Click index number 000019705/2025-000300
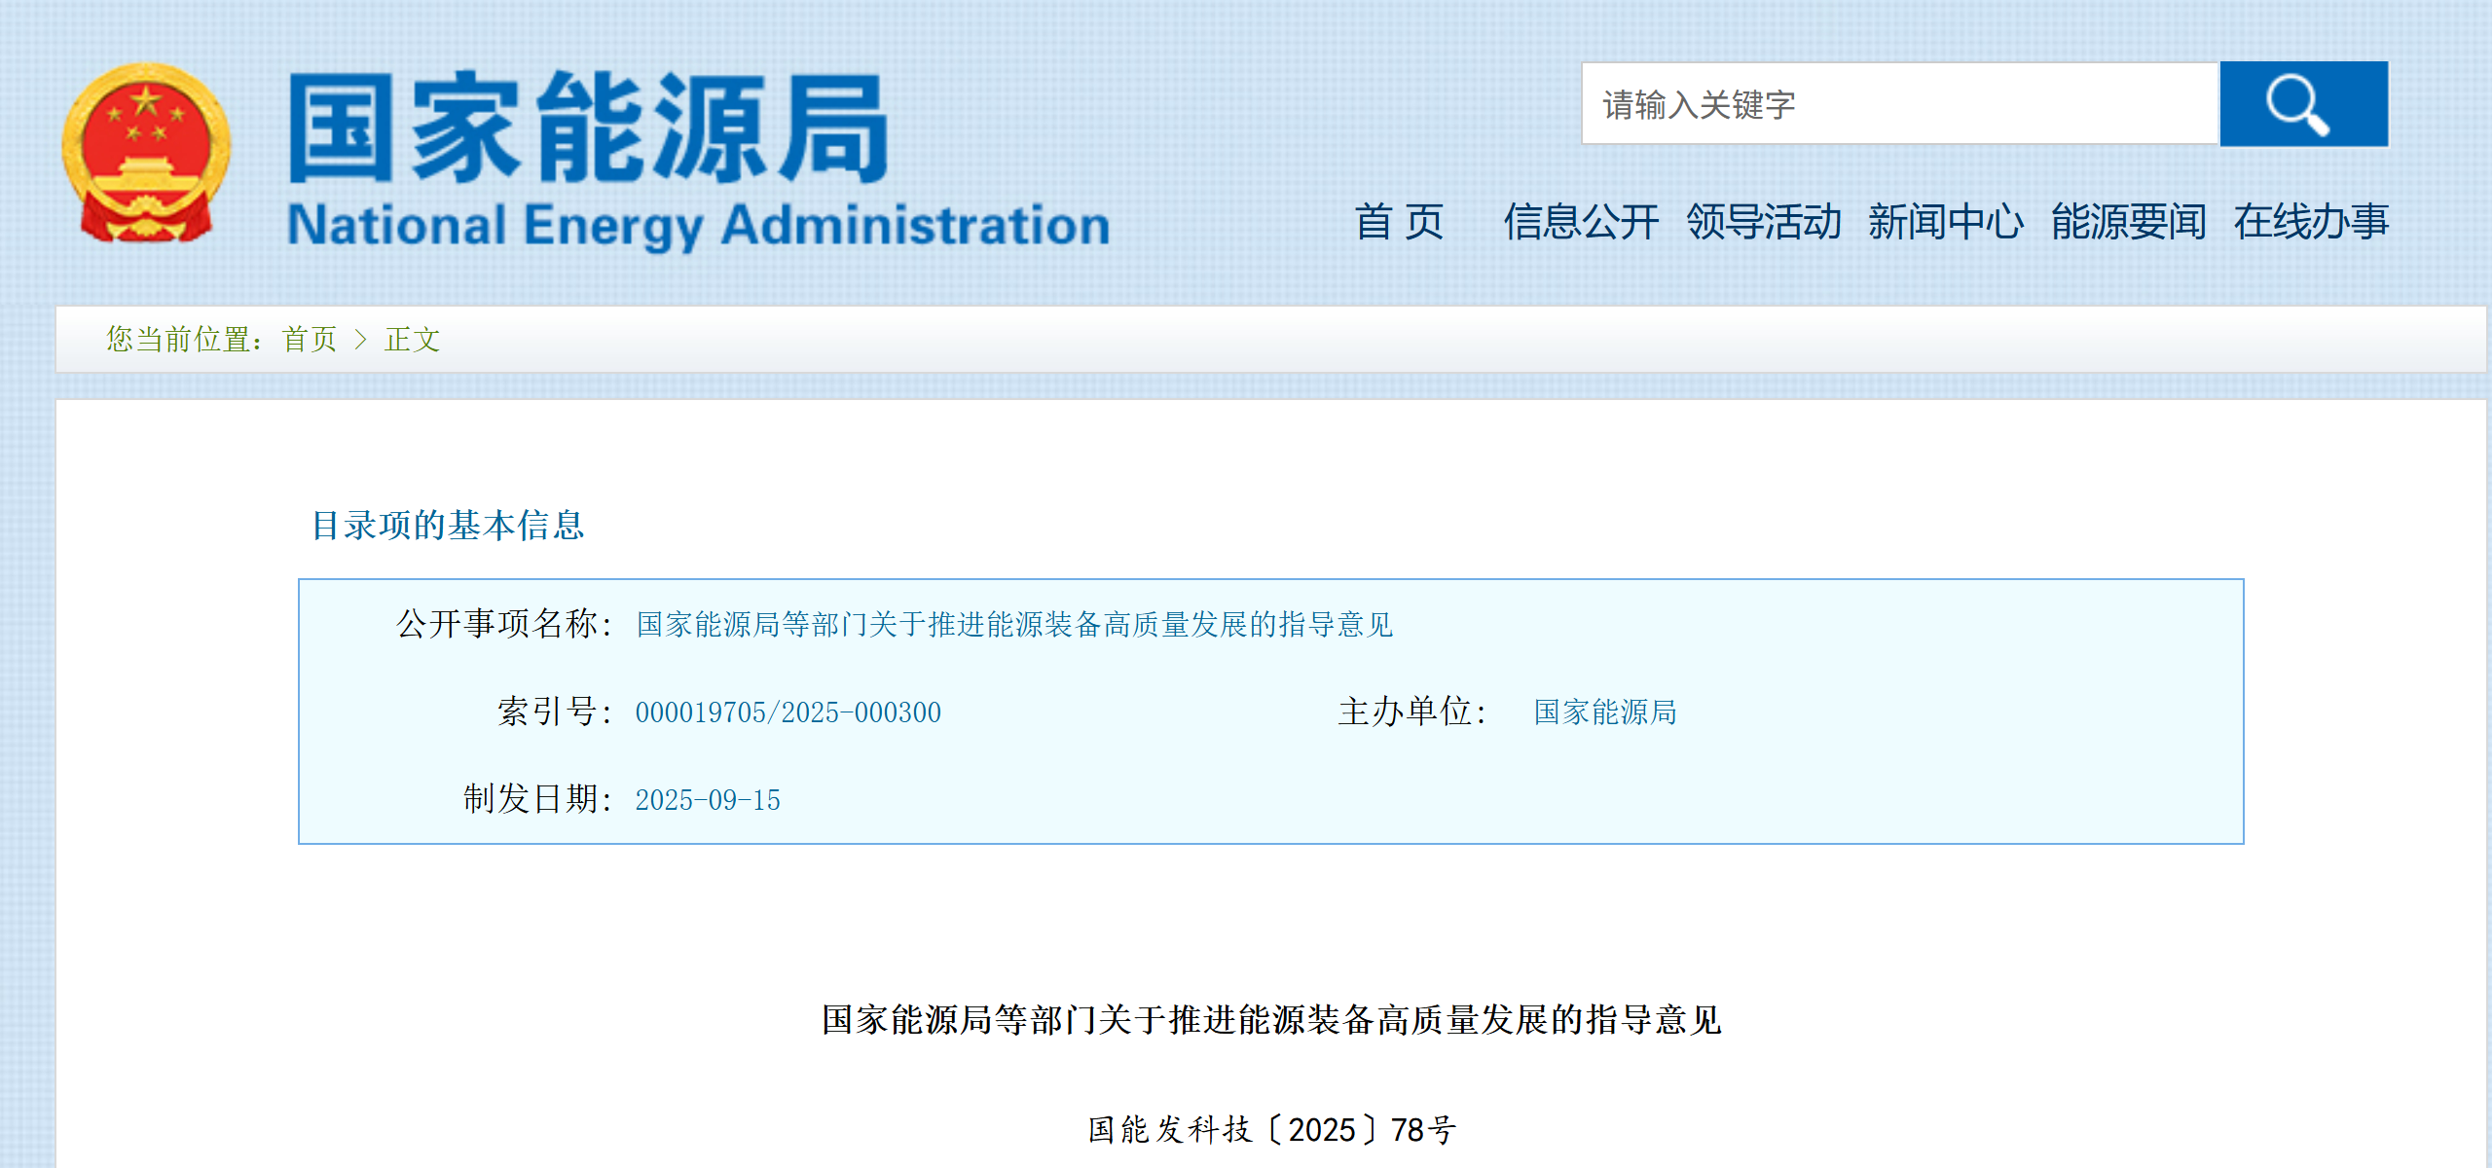 [788, 712]
